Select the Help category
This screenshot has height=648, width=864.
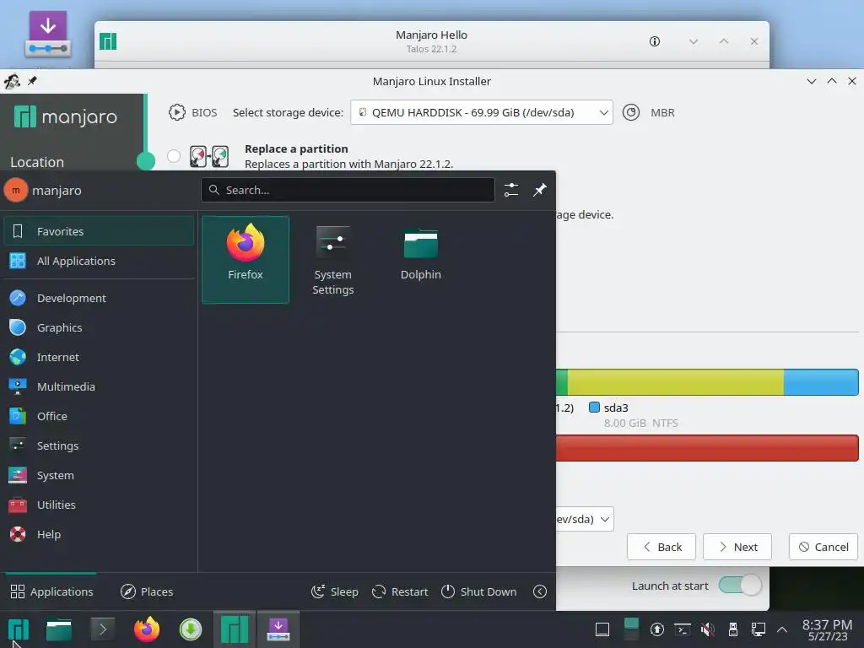click(x=99, y=534)
